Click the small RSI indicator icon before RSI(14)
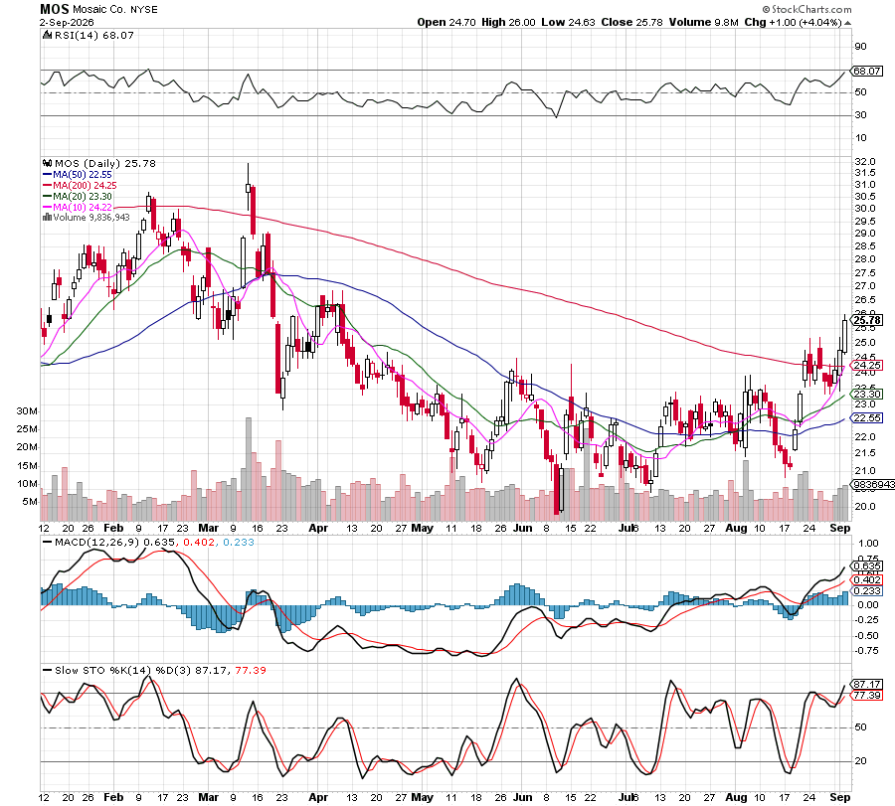Image resolution: width=895 pixels, height=806 pixels. coord(48,36)
